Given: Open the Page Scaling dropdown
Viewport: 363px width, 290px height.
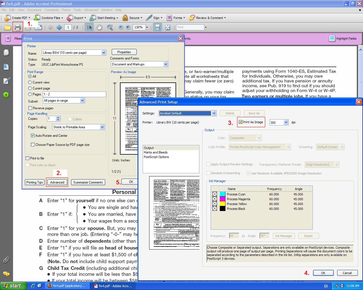Looking at the screenshot, I should 102,127.
